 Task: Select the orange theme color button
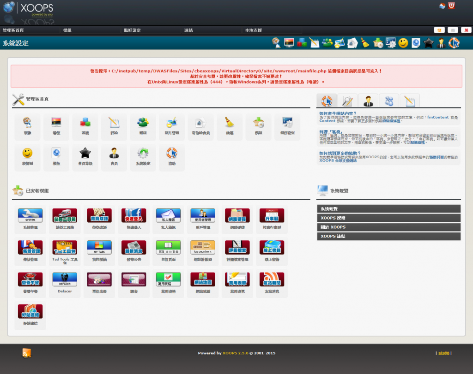pyautogui.click(x=439, y=30)
